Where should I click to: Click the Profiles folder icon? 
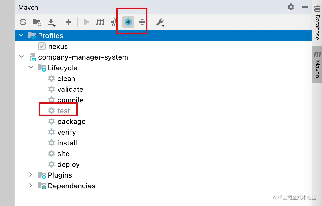[x=32, y=36]
